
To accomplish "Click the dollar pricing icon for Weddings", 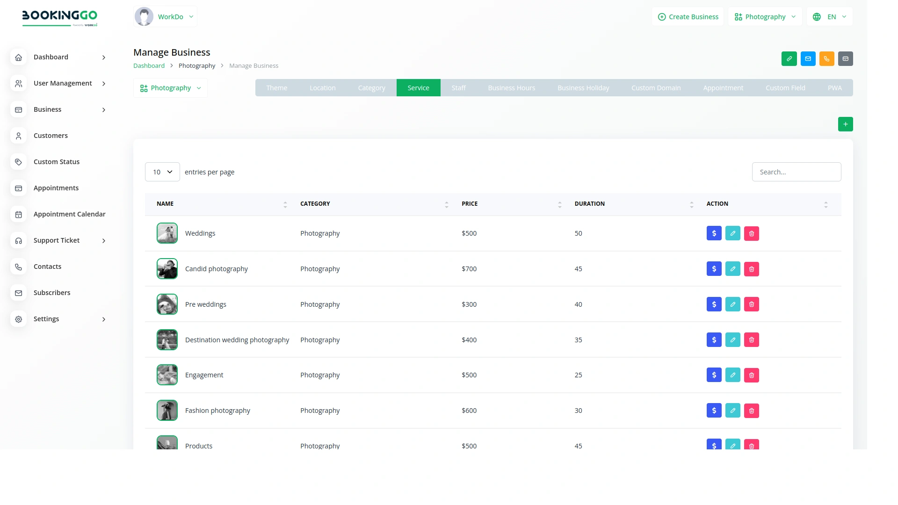I will (714, 233).
